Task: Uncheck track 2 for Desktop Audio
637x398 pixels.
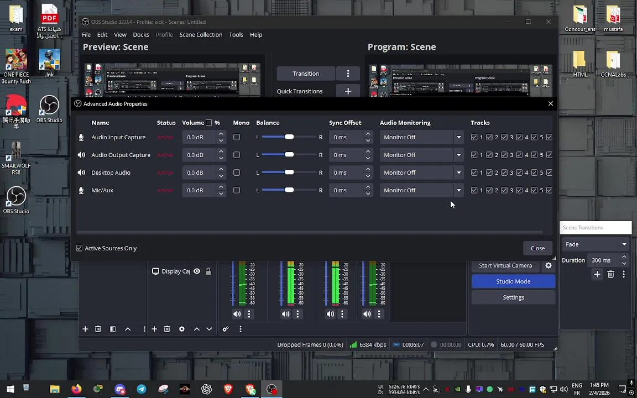Action: pyautogui.click(x=489, y=172)
